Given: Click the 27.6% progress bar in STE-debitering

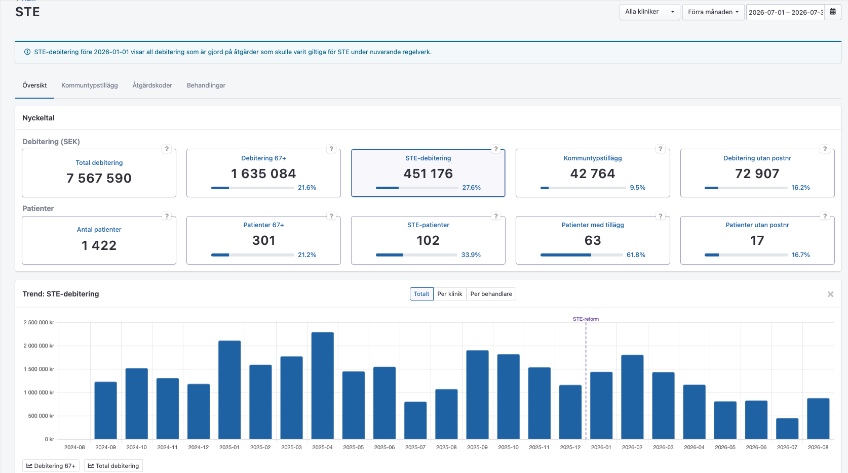Looking at the screenshot, I should tap(417, 188).
